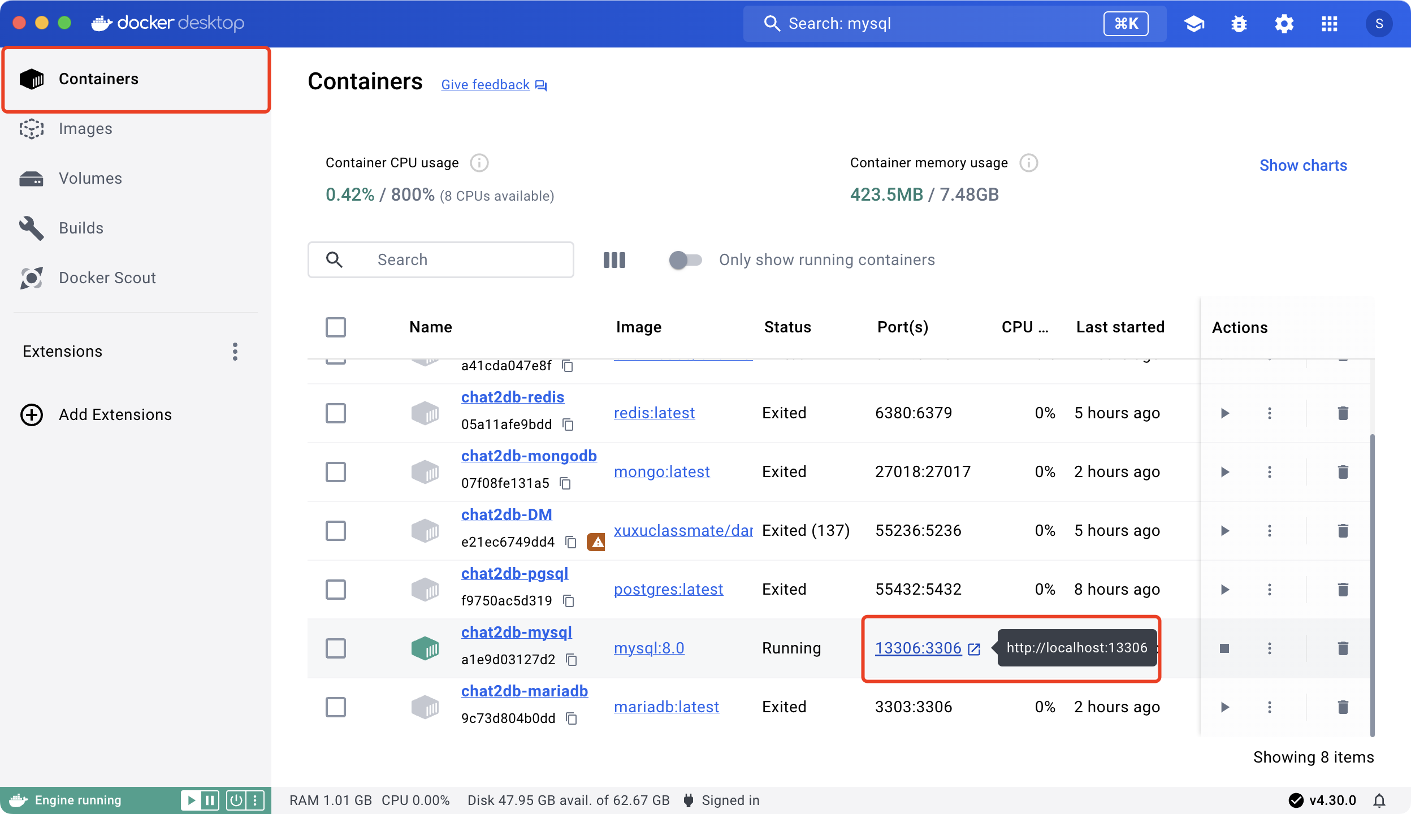1411x814 pixels.
Task: Delete the chat2db-pgsql container
Action: [1343, 590]
